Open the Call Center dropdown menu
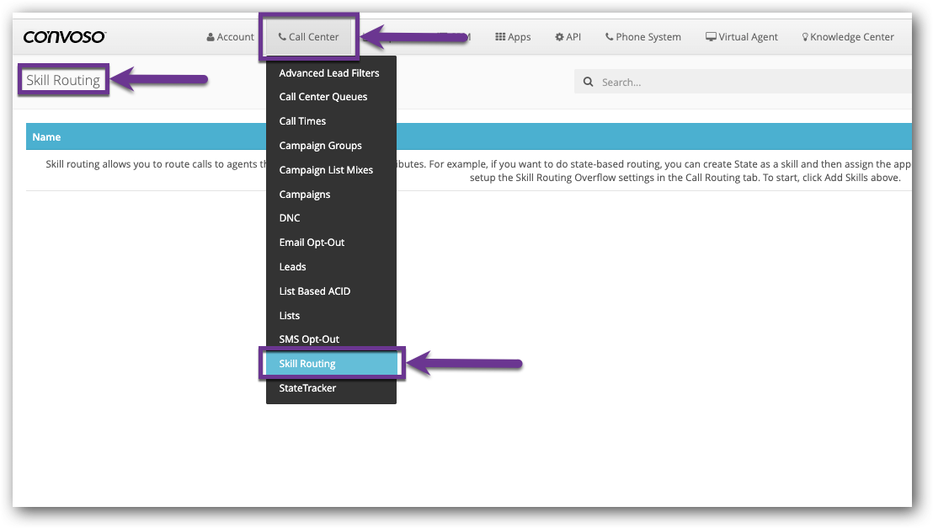The height and width of the screenshot is (528, 933). (308, 37)
